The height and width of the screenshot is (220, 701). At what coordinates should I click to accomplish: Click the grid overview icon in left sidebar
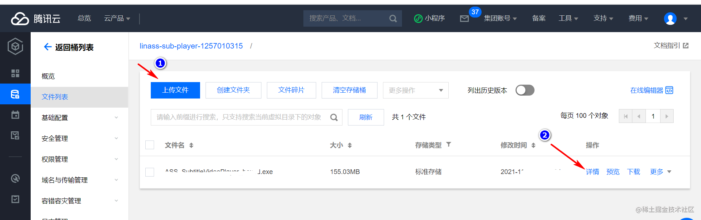(15, 73)
